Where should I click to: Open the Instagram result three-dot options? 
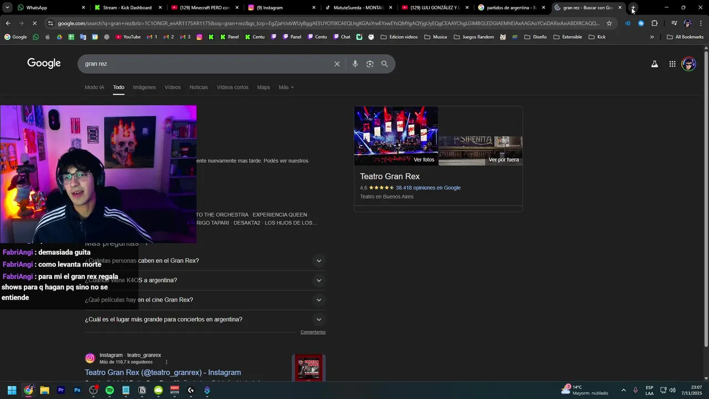166,362
